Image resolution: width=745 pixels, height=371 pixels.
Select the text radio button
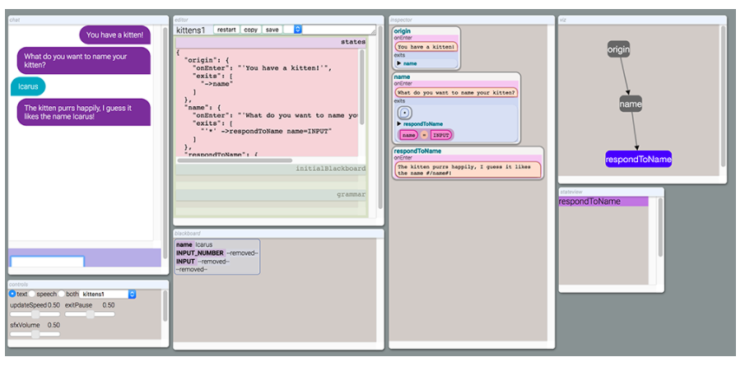pyautogui.click(x=12, y=294)
